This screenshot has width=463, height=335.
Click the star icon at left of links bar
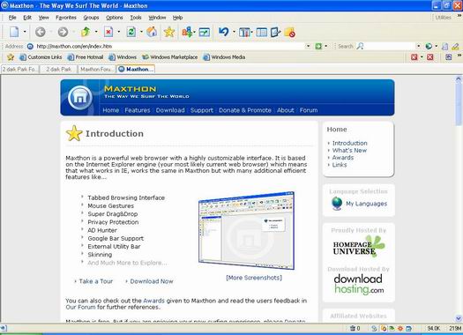coord(11,57)
